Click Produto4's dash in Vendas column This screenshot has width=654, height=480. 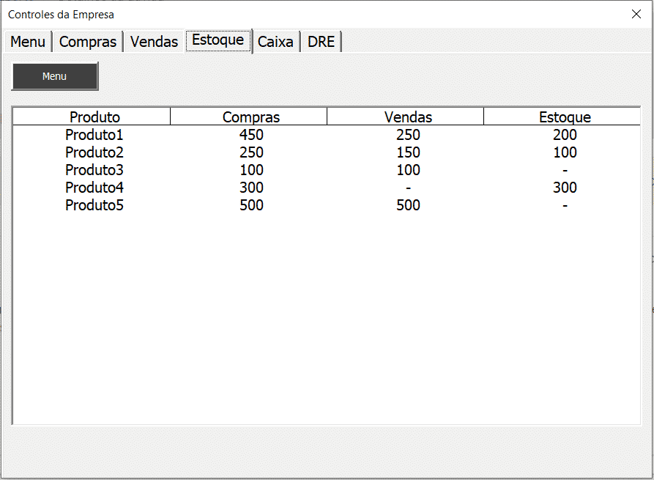(x=407, y=188)
